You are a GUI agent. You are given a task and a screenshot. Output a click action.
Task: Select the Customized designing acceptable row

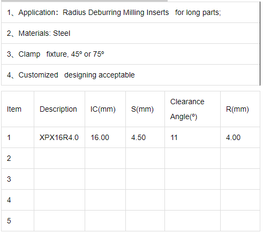(x=131, y=75)
